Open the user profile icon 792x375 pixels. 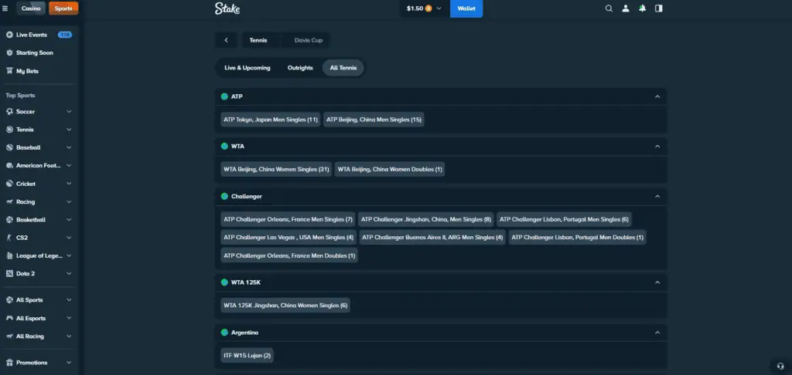click(x=626, y=8)
